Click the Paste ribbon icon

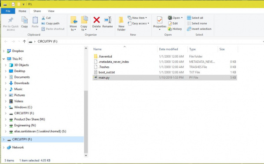coord(35,20)
